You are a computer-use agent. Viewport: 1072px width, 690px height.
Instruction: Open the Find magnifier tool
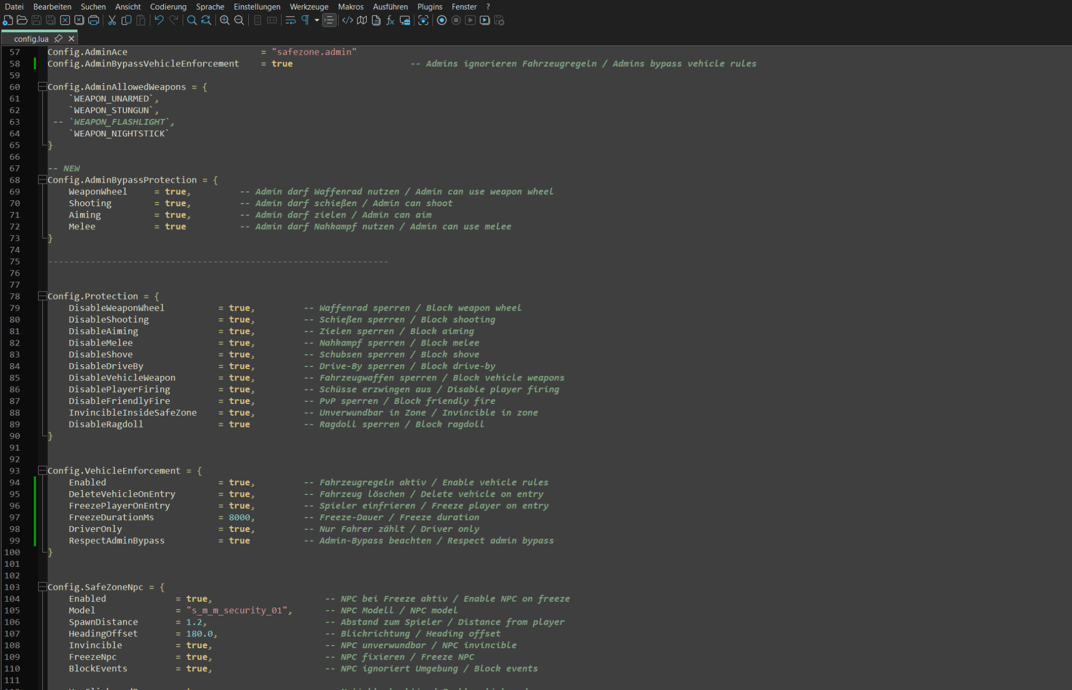[191, 20]
